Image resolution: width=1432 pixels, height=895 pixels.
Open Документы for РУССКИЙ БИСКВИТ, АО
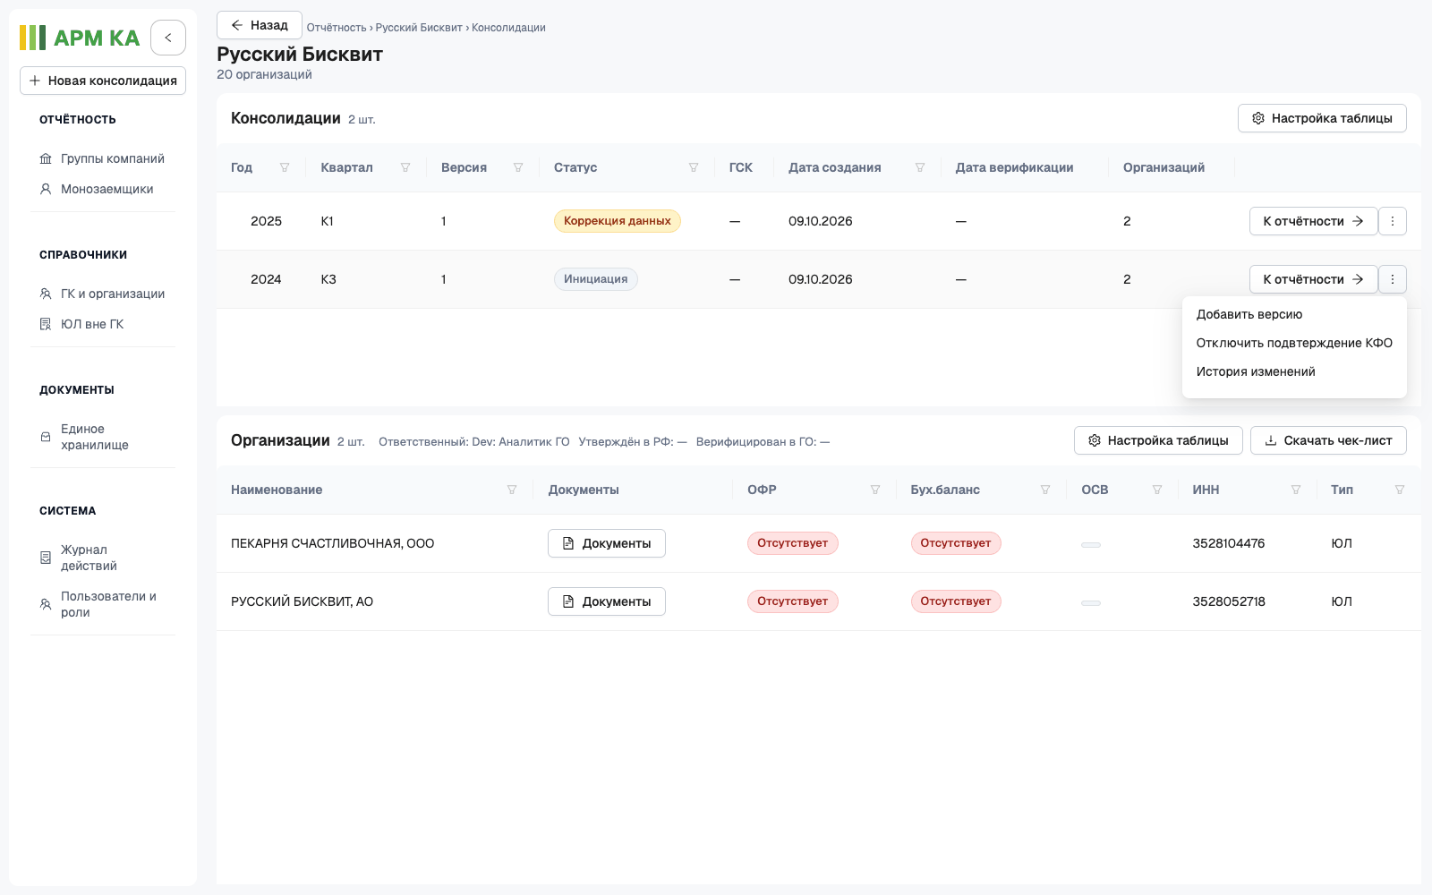coord(607,601)
